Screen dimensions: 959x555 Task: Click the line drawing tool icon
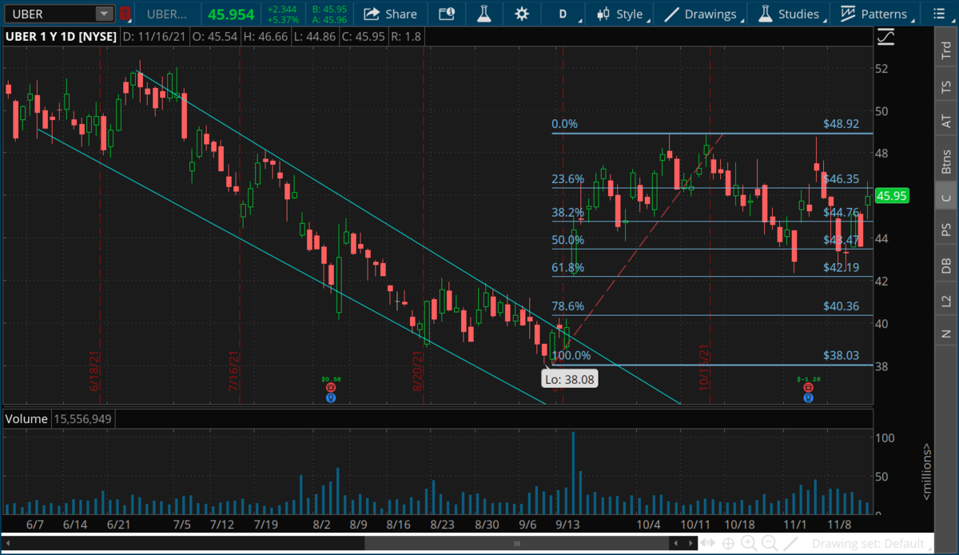[791, 544]
